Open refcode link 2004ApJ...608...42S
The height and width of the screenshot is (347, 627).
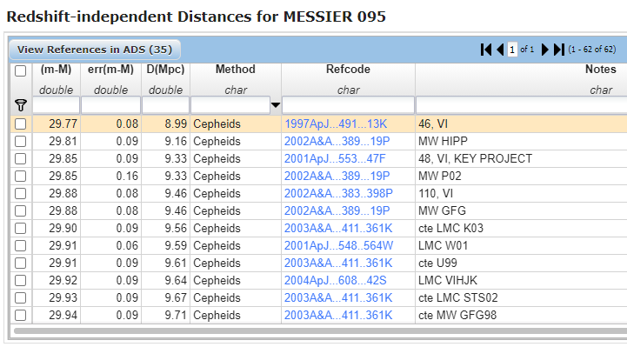click(x=335, y=281)
